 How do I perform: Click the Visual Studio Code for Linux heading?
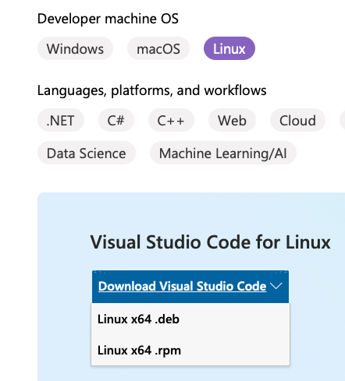(x=210, y=242)
